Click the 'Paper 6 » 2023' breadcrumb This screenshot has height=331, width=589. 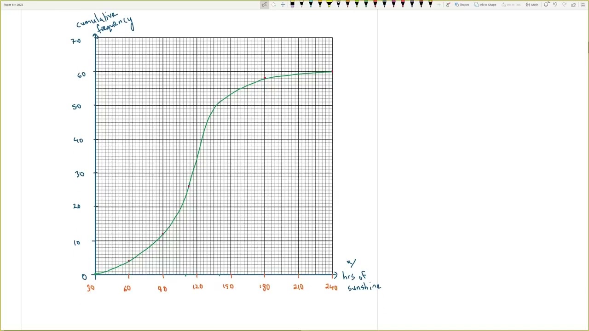click(13, 5)
